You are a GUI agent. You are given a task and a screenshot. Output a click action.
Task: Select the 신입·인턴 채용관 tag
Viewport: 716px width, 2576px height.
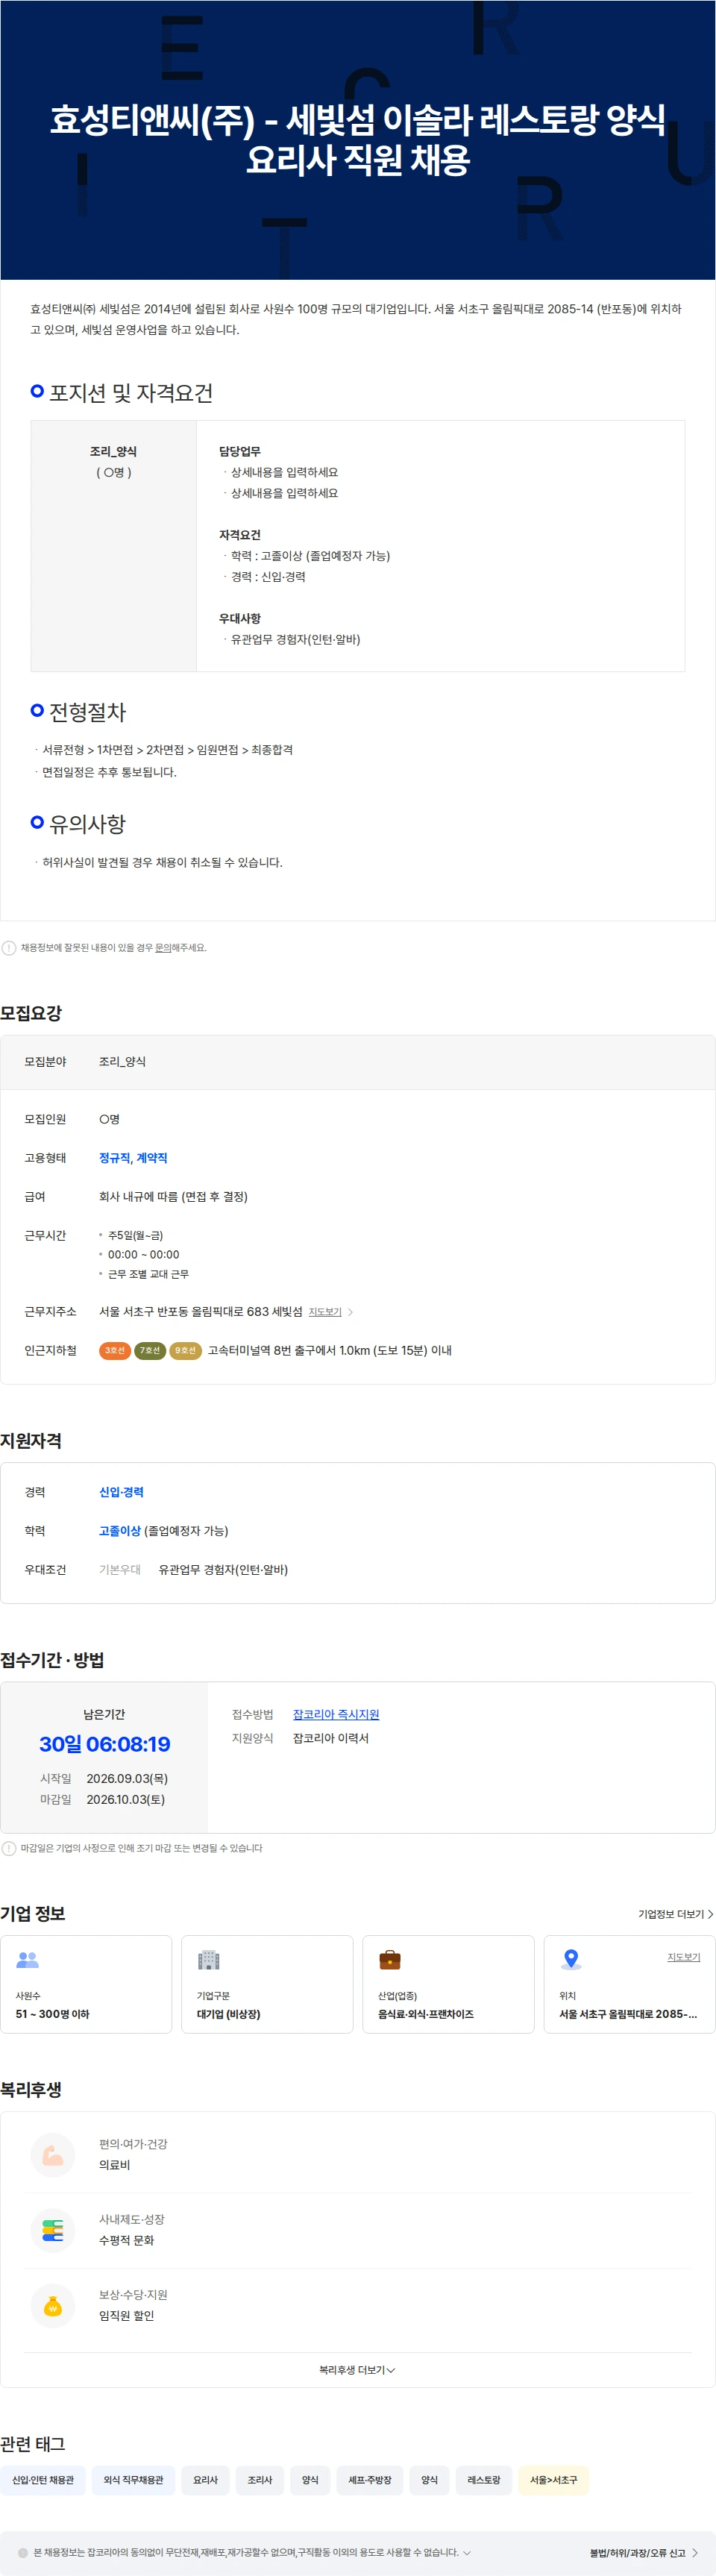point(43,2480)
